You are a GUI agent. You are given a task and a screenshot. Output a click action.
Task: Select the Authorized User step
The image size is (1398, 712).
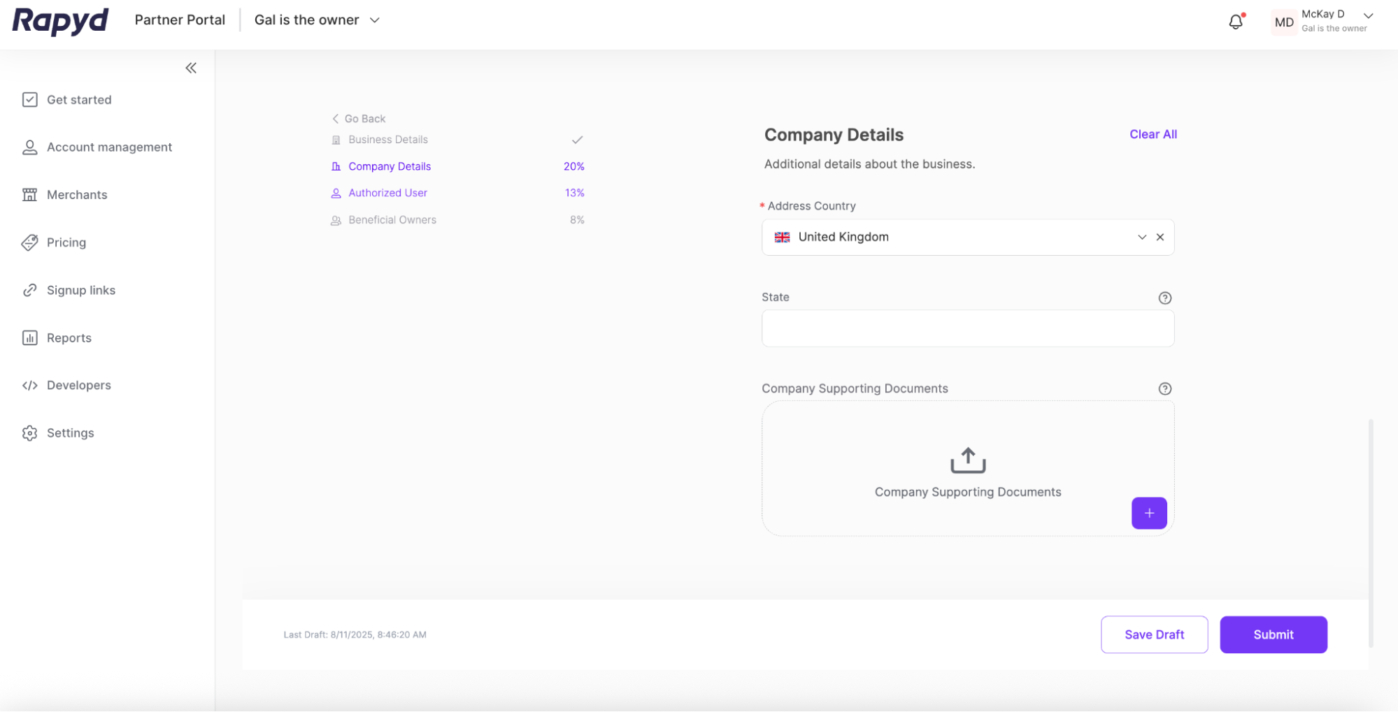[x=387, y=193]
